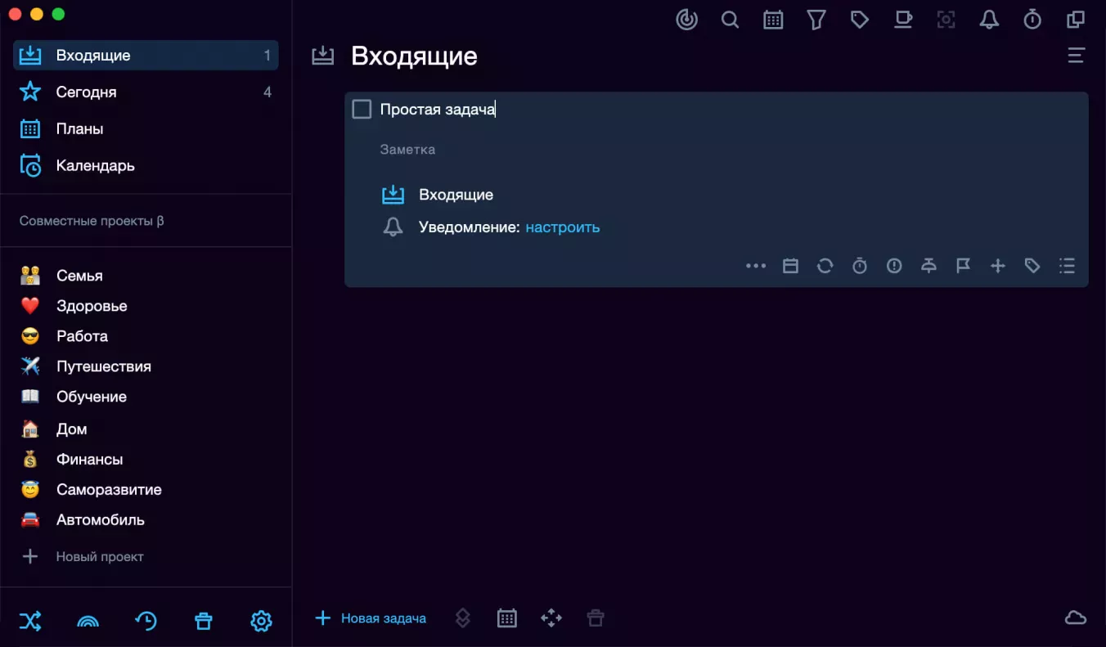1106x647 pixels.
Task: Click dimmed trash icon in bottom bar
Action: (x=596, y=618)
